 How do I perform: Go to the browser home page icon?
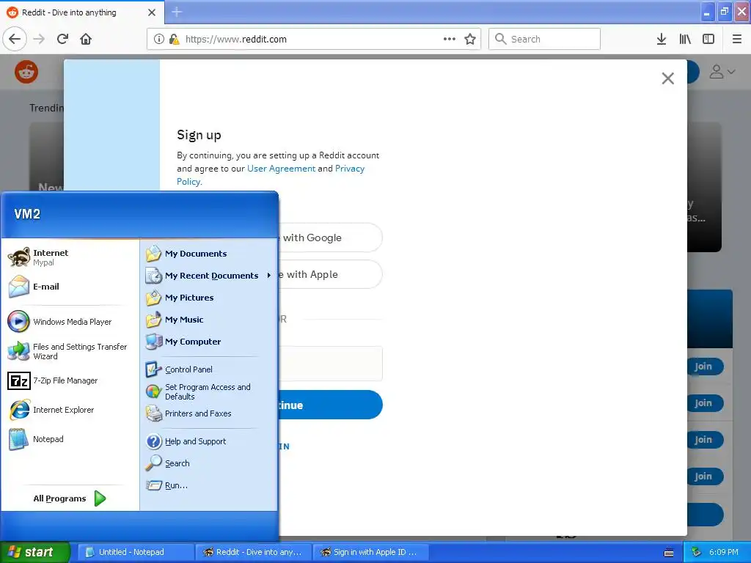[x=86, y=40]
